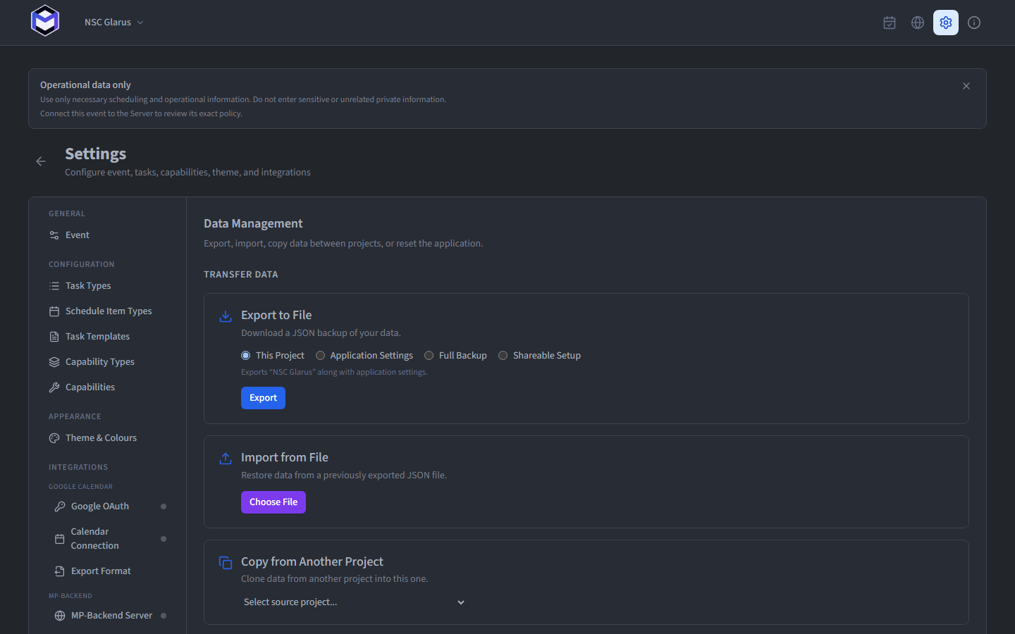Open Google OAuth integration settings

pos(110,506)
